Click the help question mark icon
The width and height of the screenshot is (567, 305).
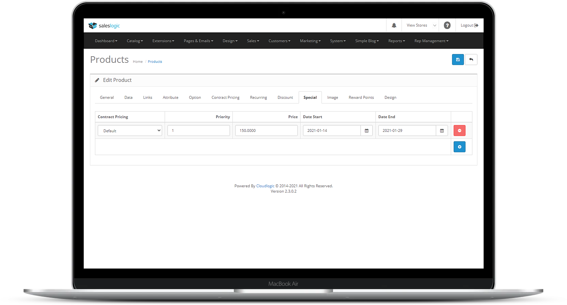coord(447,26)
